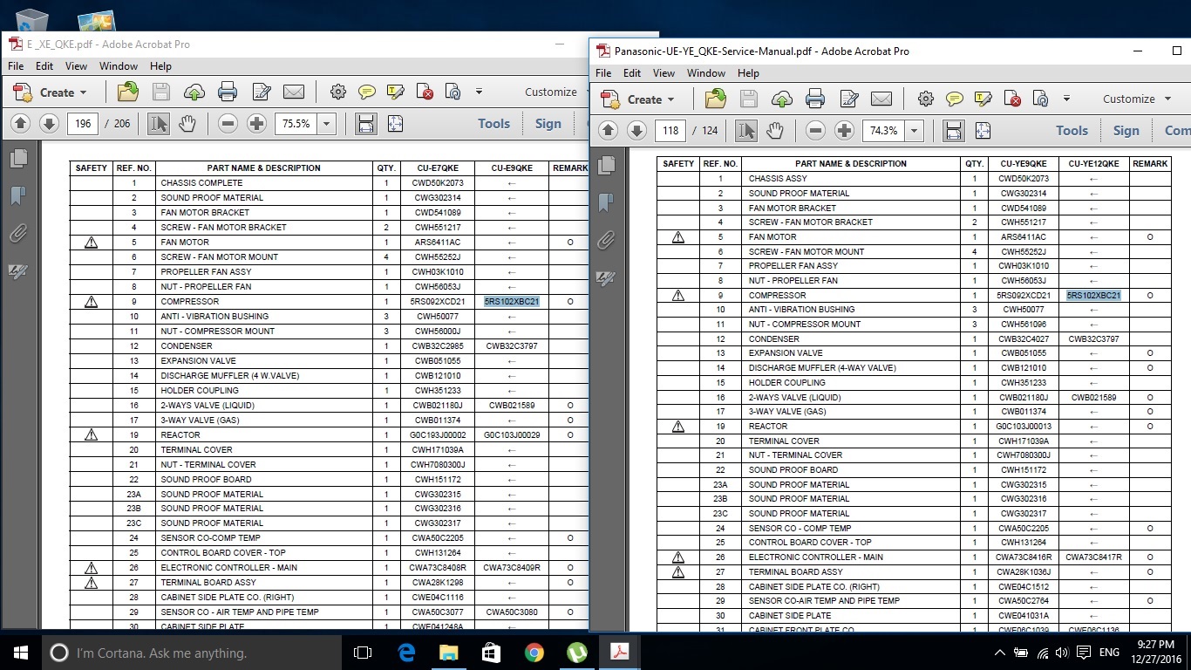Select highlight text tool in E_XE_QKE window
1191x670 pixels.
tap(396, 92)
